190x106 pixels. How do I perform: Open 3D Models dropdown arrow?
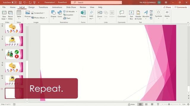click(x=77, y=11)
